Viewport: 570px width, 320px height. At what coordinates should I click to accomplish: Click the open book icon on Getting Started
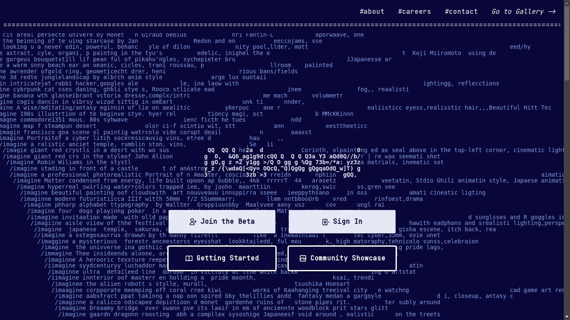(189, 258)
